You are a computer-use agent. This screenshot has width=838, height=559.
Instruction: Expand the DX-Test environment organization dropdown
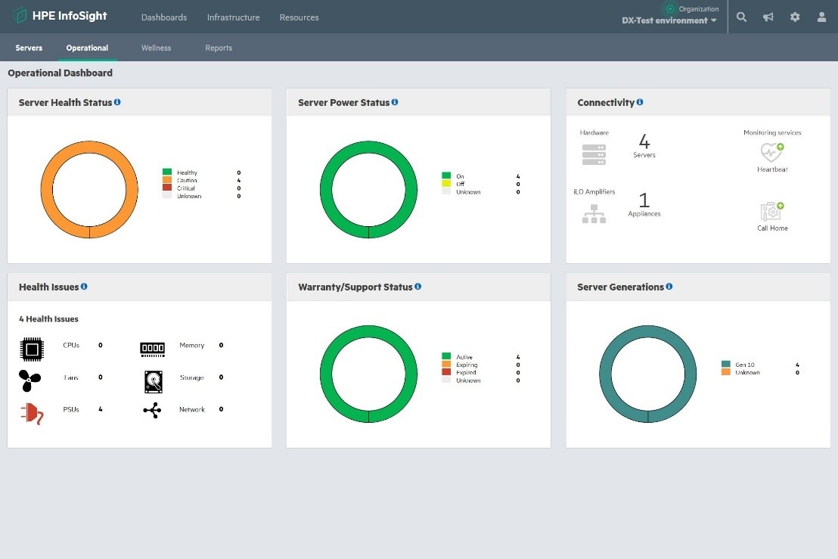pos(669,20)
